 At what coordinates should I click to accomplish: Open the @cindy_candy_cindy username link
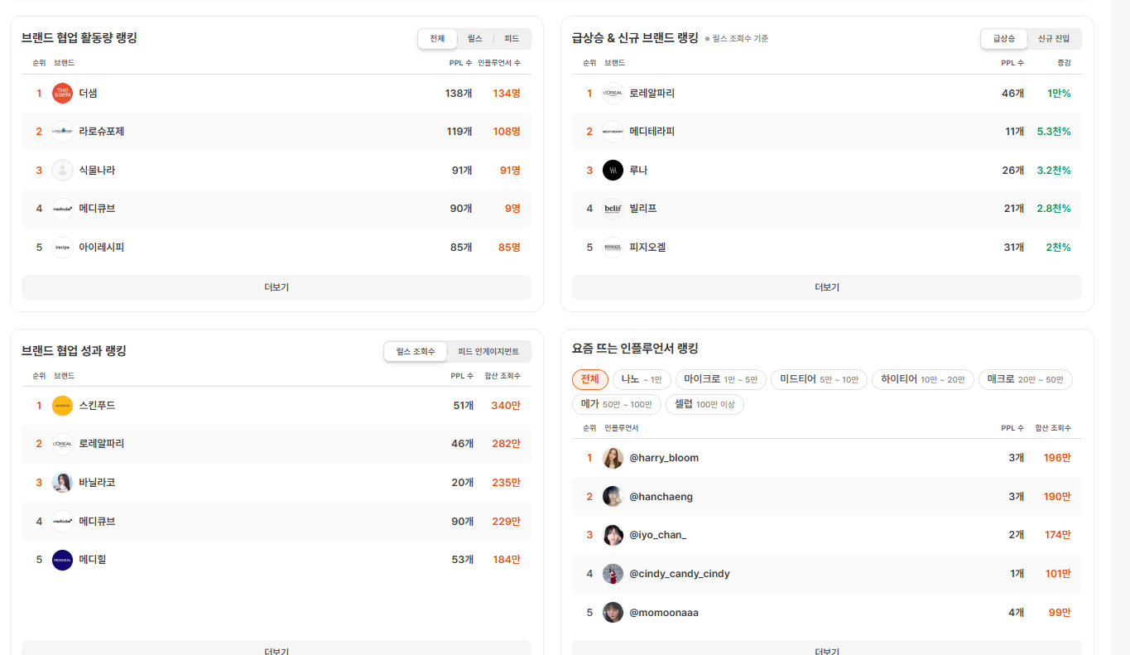tap(680, 574)
